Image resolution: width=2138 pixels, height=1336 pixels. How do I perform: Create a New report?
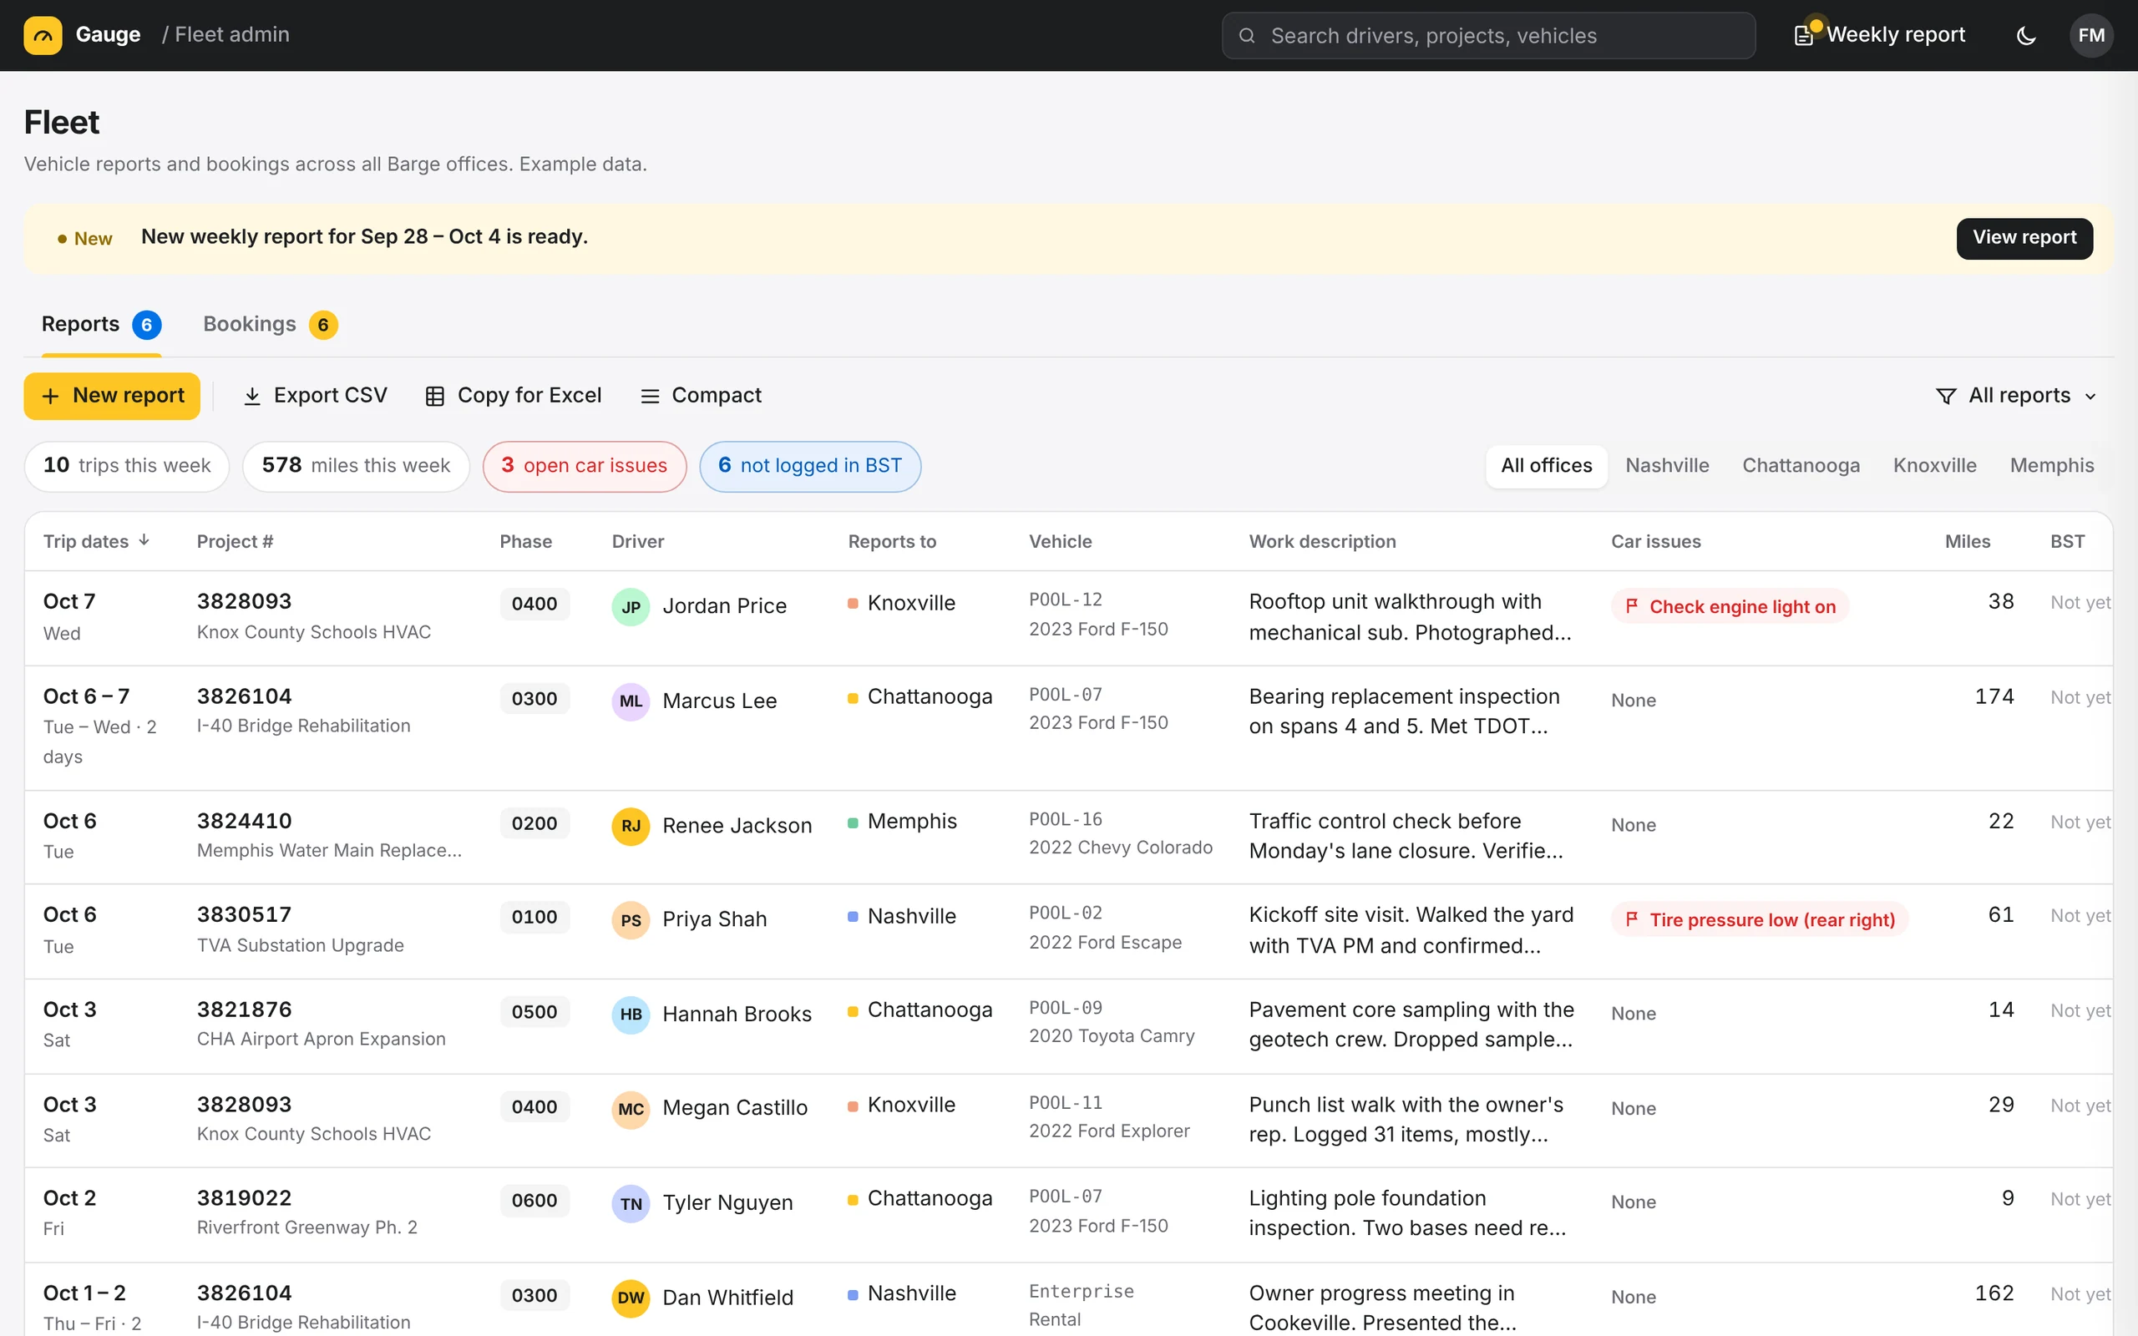(x=112, y=396)
